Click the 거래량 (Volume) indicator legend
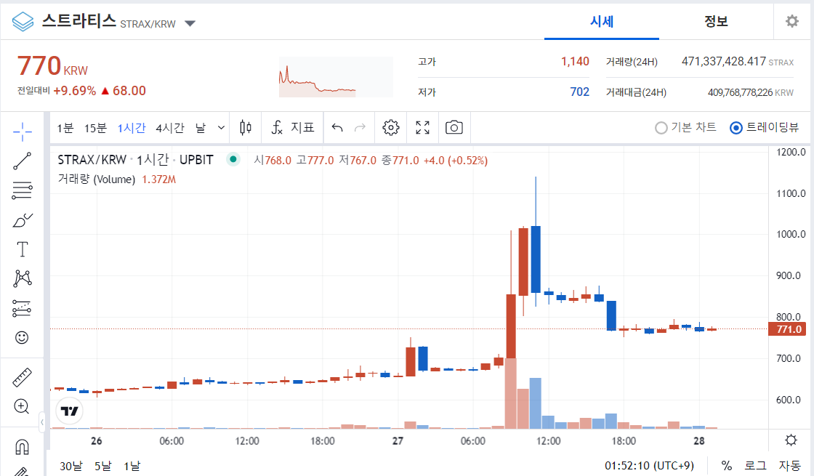This screenshot has height=476, width=814. (97, 179)
